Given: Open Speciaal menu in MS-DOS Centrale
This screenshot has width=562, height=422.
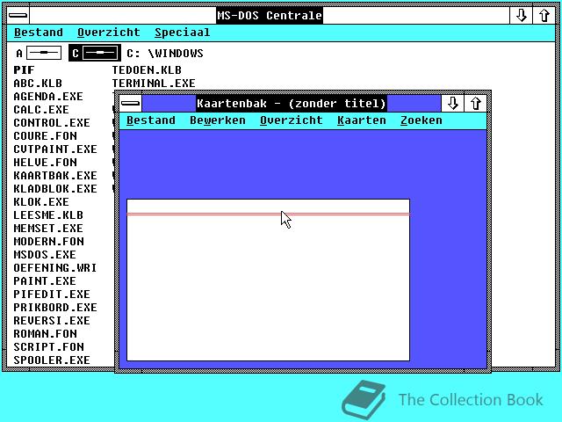Looking at the screenshot, I should coord(182,33).
